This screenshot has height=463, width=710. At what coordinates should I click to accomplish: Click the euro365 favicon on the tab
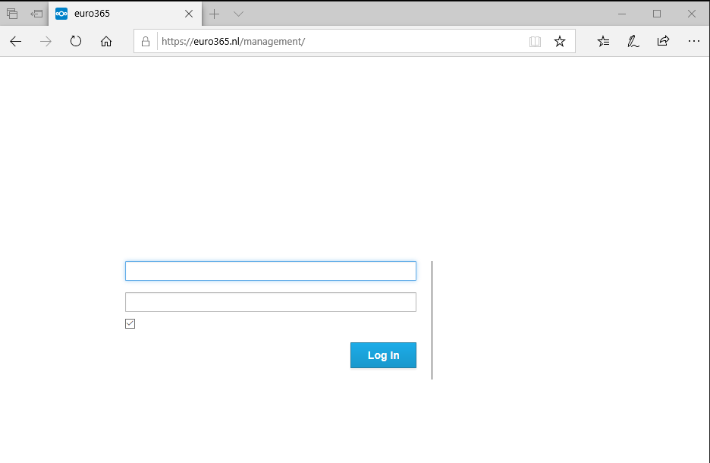pyautogui.click(x=61, y=13)
